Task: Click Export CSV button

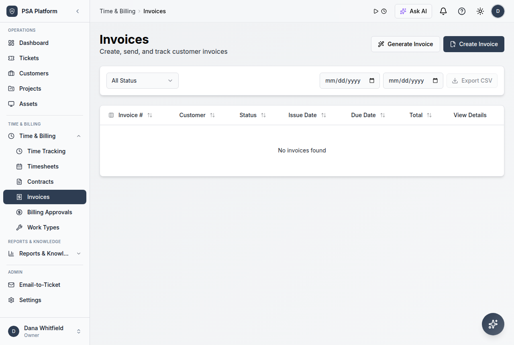Action: [472, 81]
